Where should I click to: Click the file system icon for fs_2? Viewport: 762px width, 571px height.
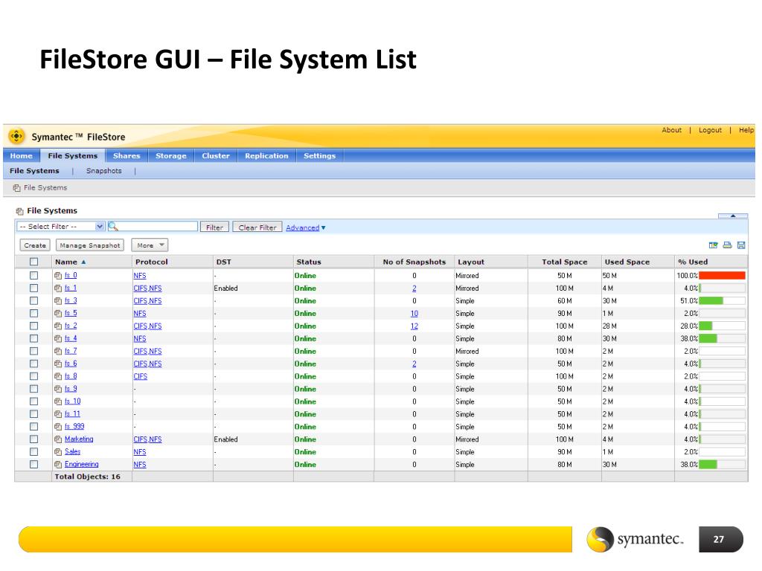tap(58, 326)
